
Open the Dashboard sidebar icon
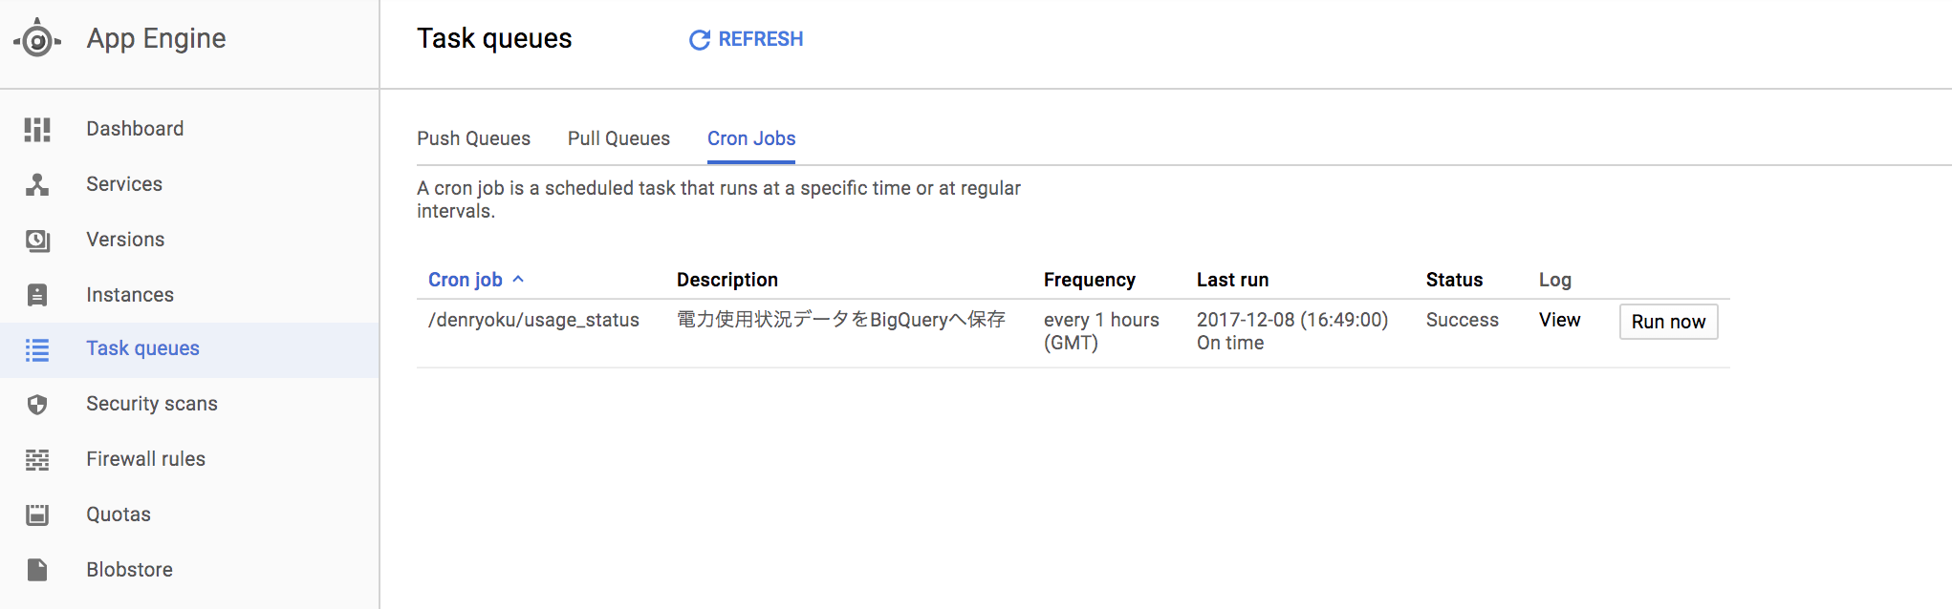pyautogui.click(x=37, y=129)
